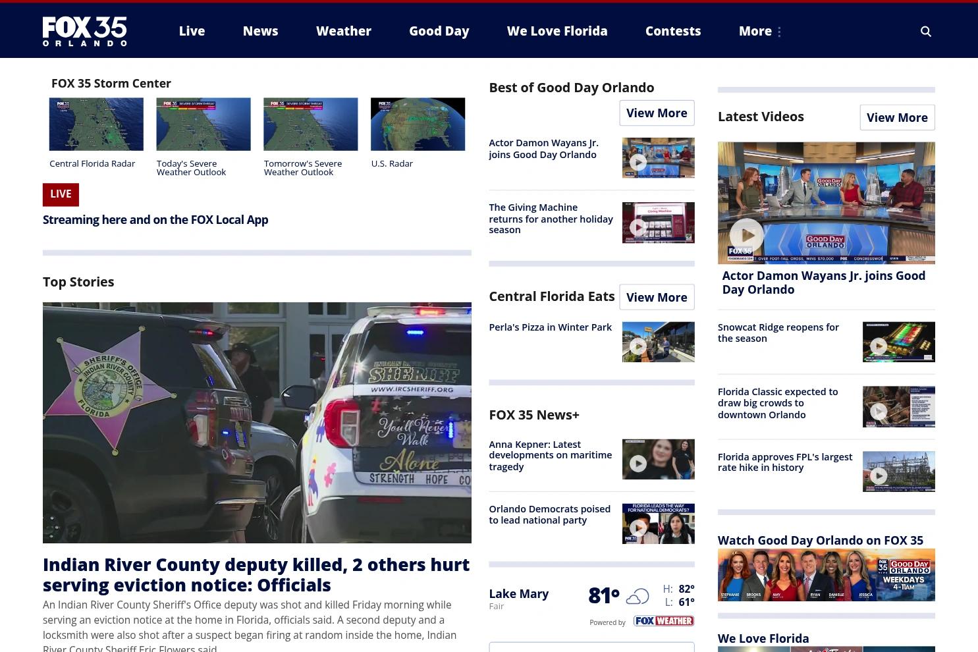
Task: Open the sheriff vehicles top story image
Action: (257, 423)
